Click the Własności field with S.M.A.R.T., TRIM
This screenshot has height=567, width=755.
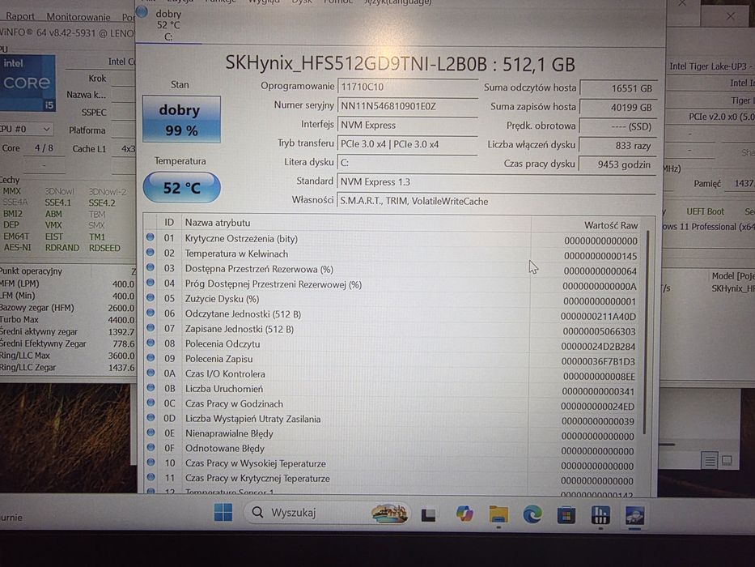pyautogui.click(x=496, y=201)
